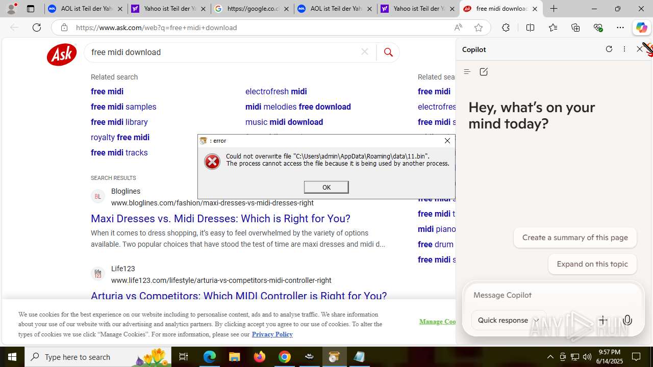The width and height of the screenshot is (653, 367).
Task: Open Arturia vs Competitors MIDI Controller result
Action: pos(239,296)
